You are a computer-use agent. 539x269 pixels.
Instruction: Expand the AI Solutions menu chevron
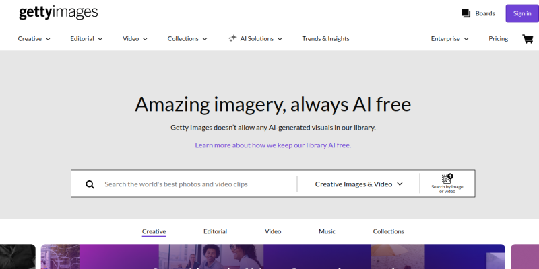click(x=280, y=39)
